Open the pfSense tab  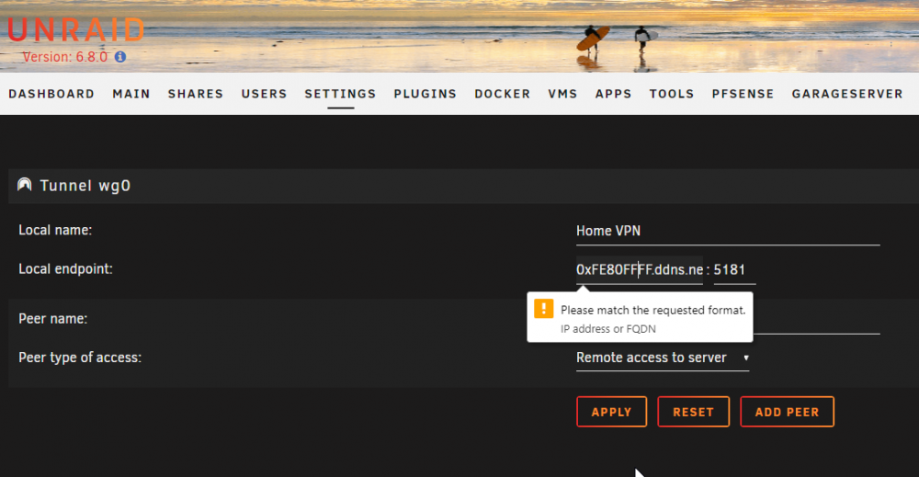pos(743,94)
